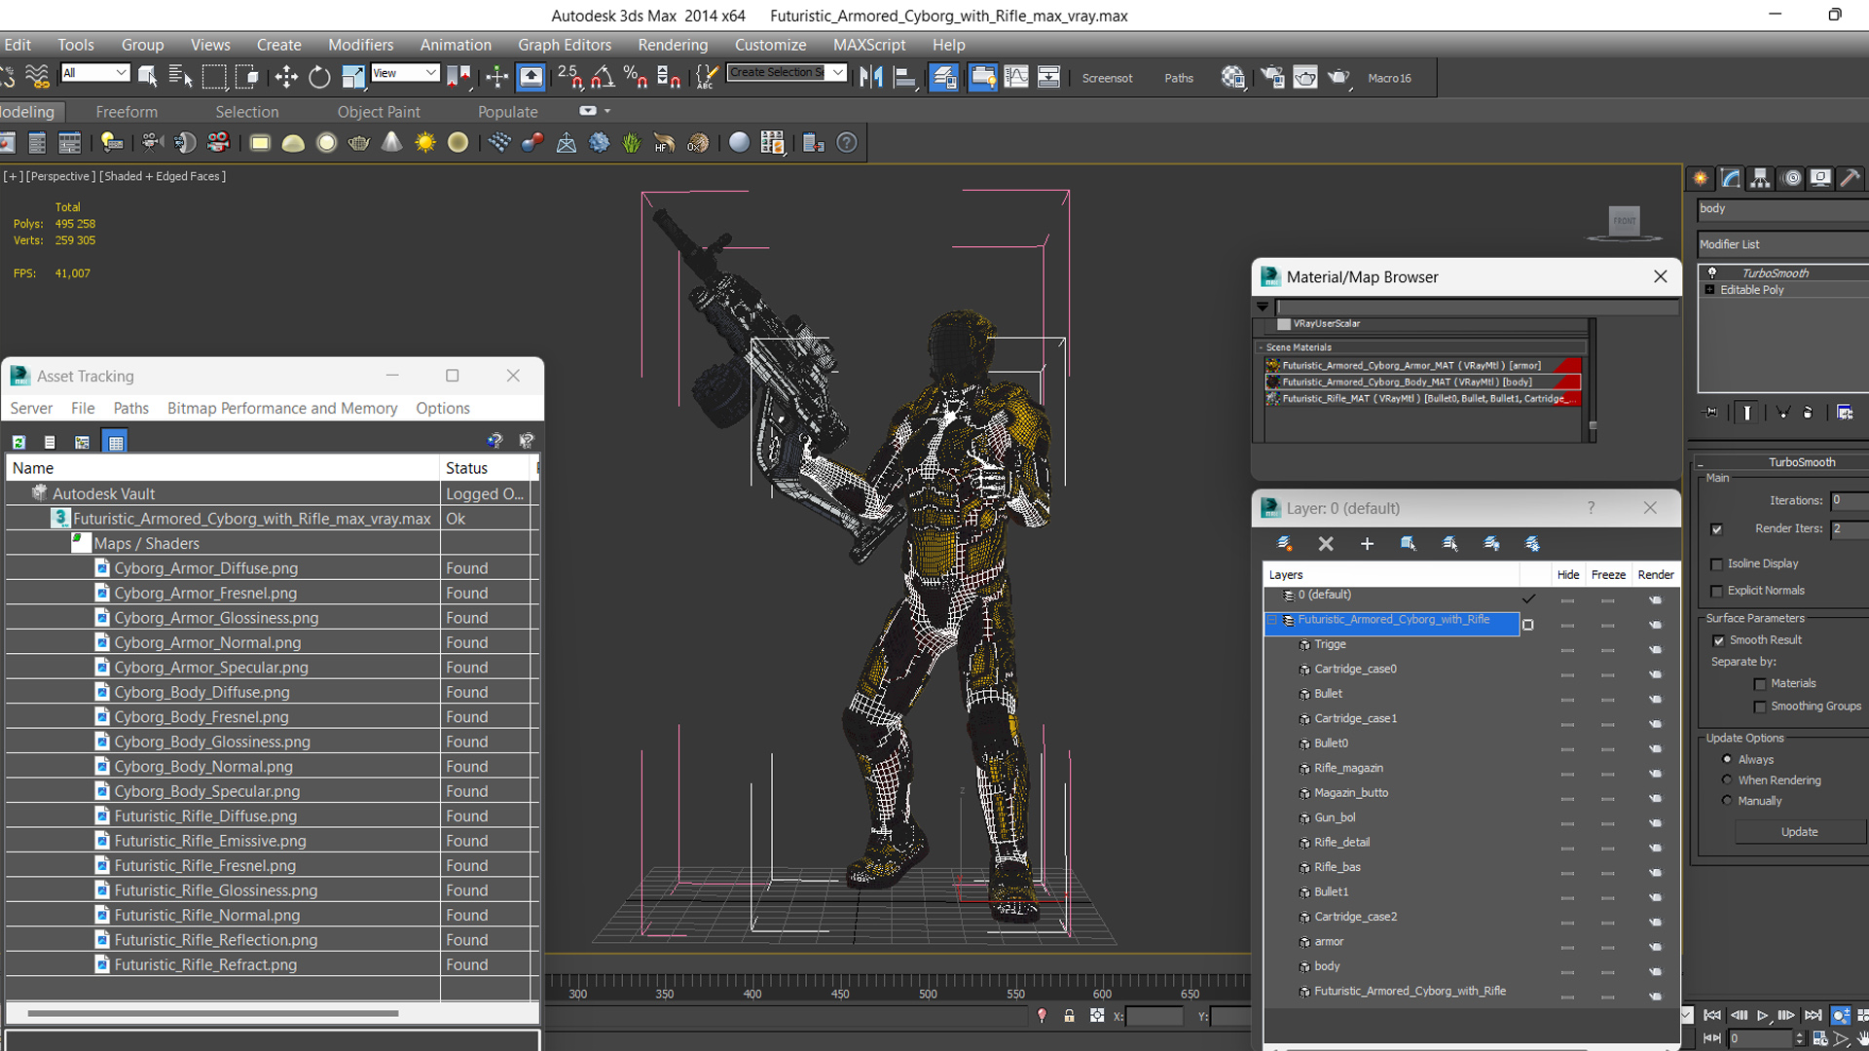Add selected objects plus icon in Layer dialog

pyautogui.click(x=1367, y=544)
